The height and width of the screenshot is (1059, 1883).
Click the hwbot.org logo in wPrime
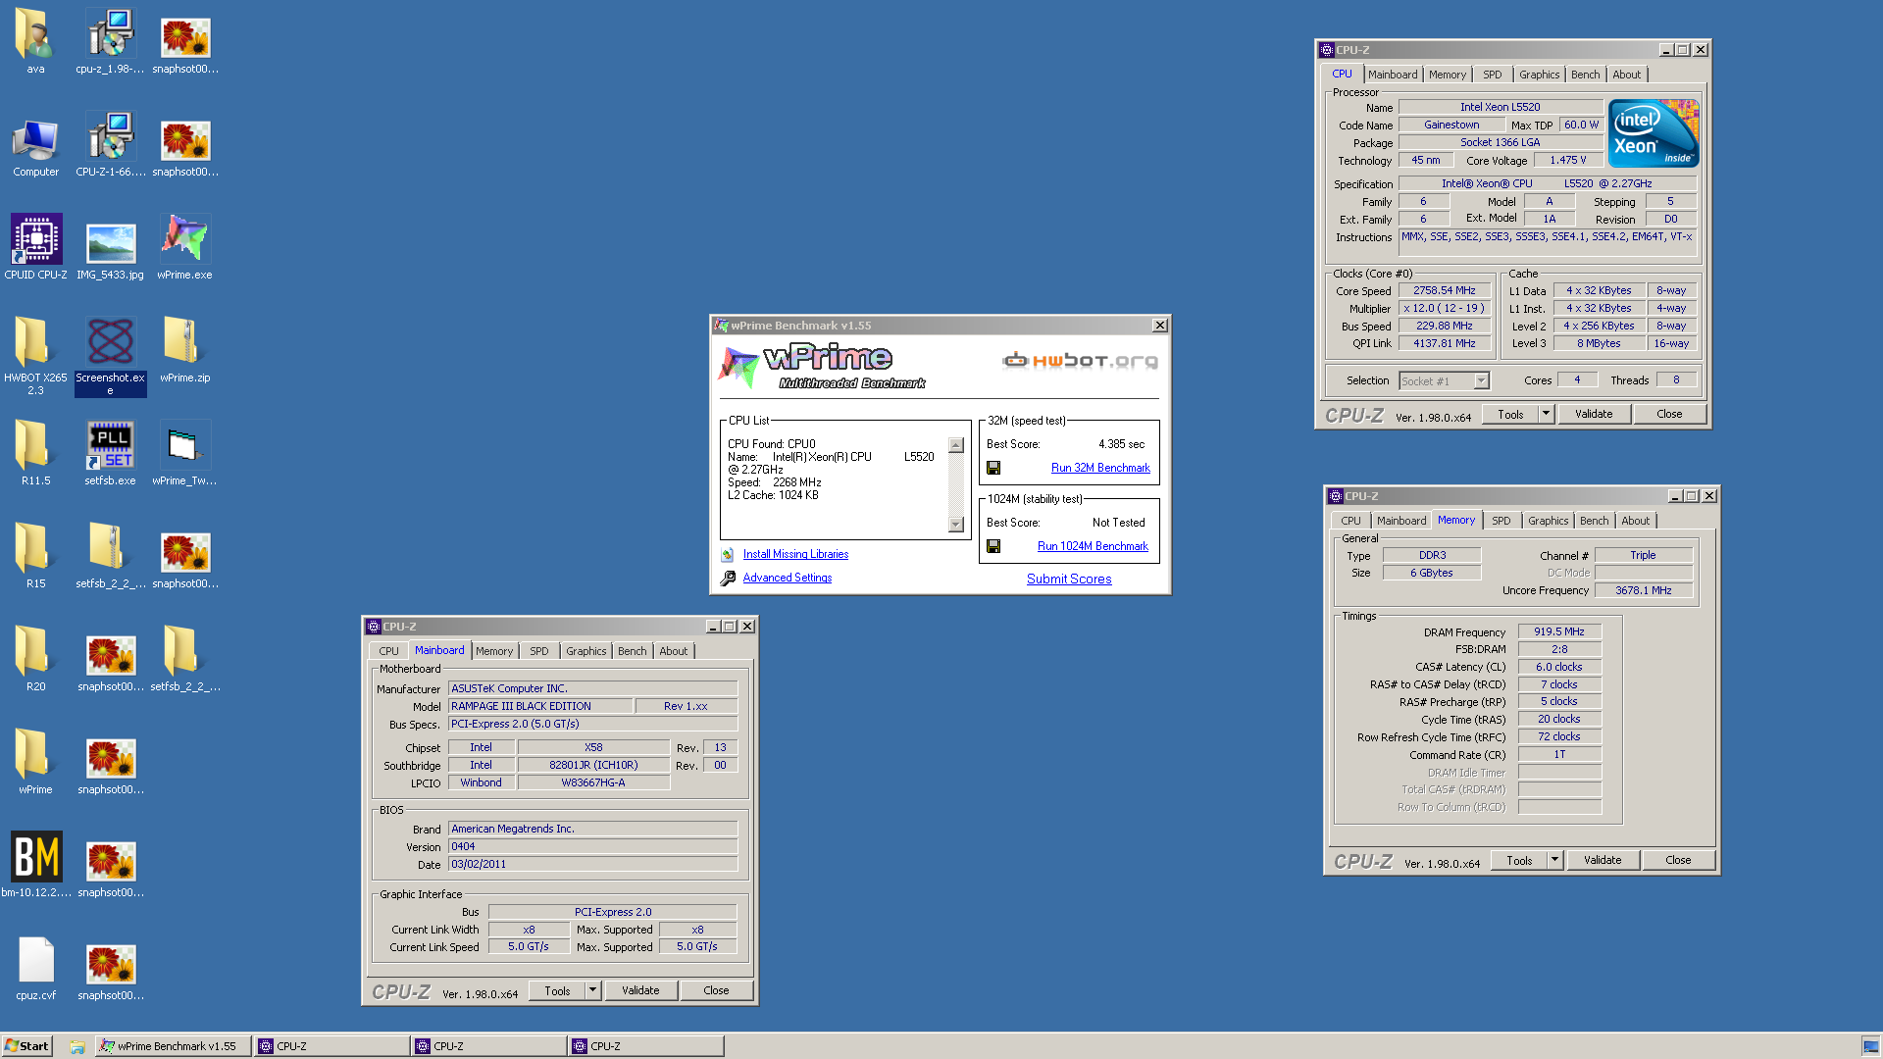pyautogui.click(x=1080, y=361)
